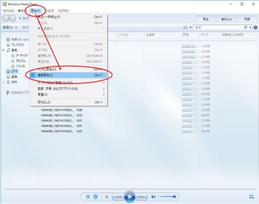Select 画像 pictures library in sidebar
259x204 pixels.
coord(12,77)
